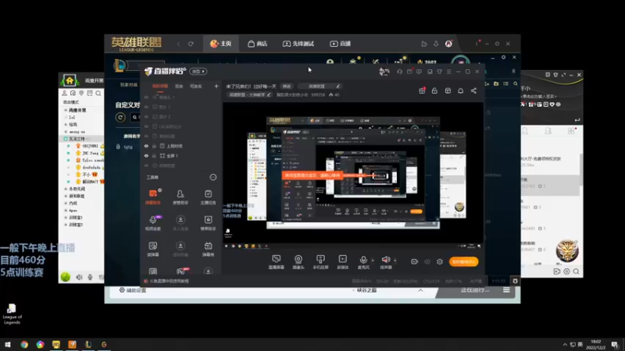Open the mode switch pill beside logo
Screen dimensions: 625x351
198,71
